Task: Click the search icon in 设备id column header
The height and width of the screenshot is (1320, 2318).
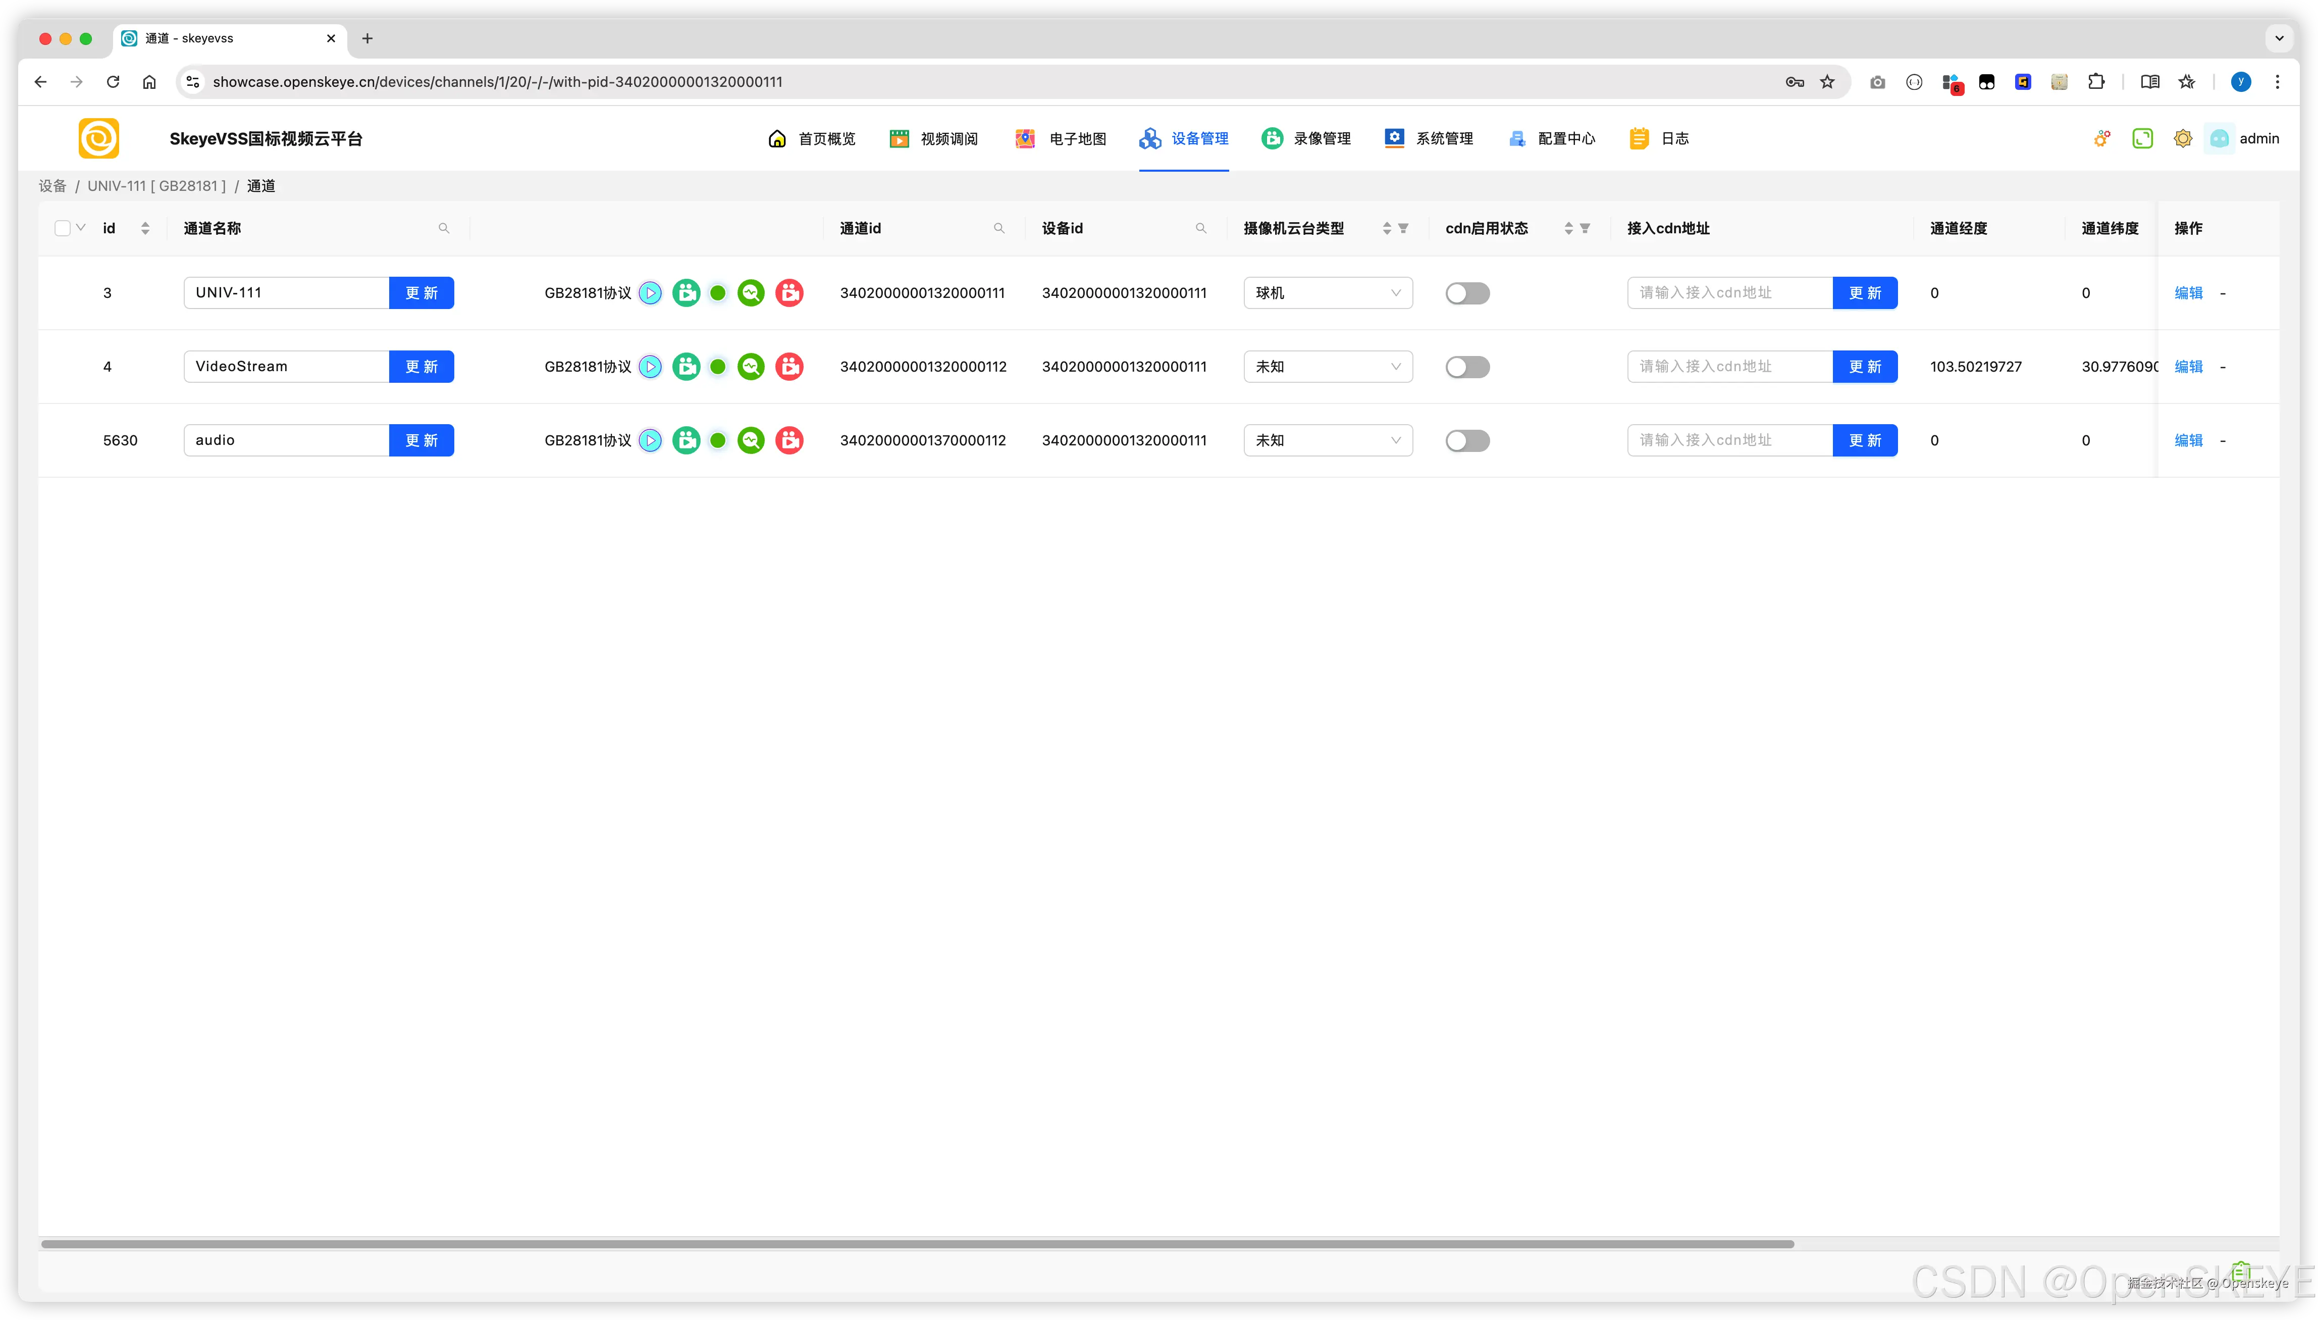Action: 1201,228
